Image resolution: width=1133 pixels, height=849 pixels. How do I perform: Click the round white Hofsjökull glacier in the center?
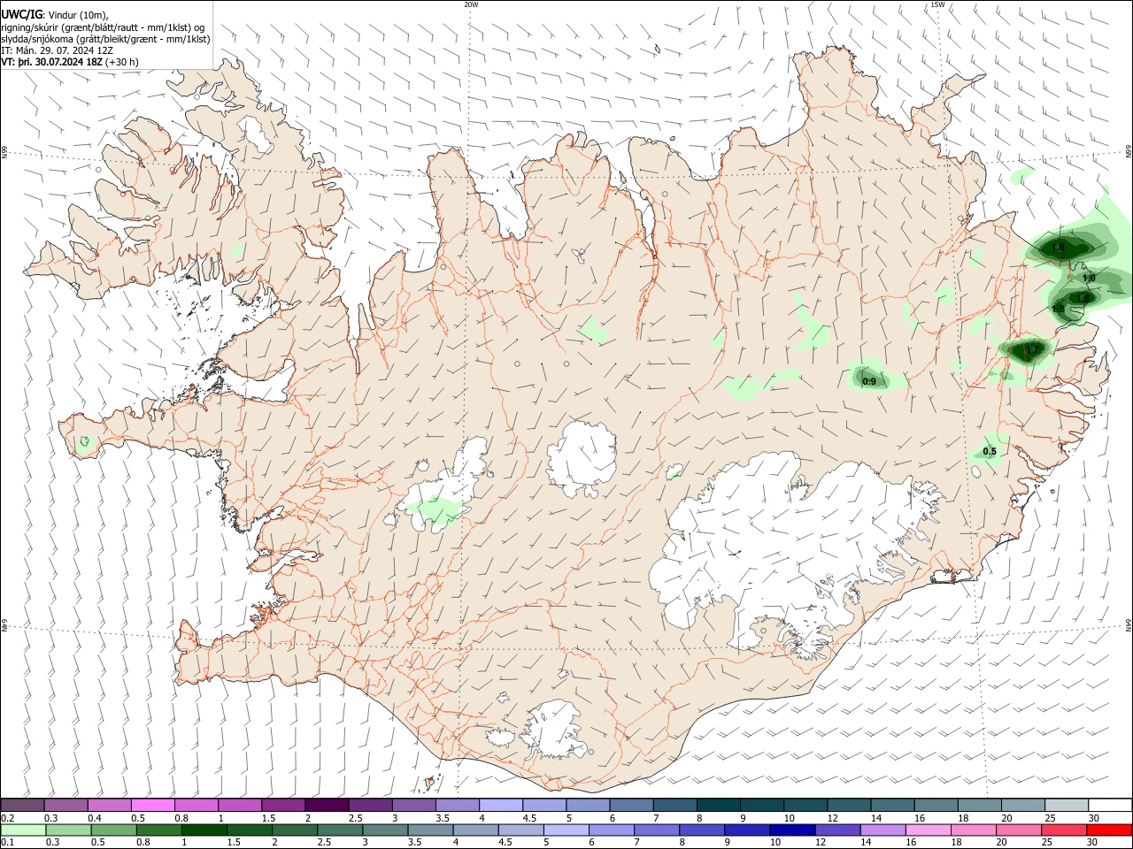582,459
